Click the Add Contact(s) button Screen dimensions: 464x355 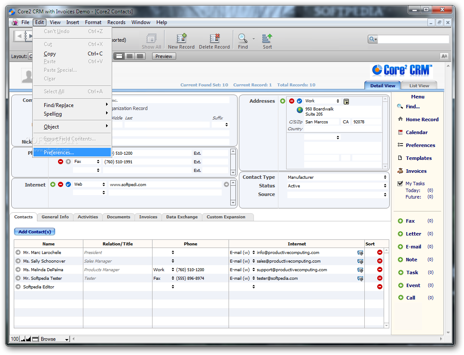tap(35, 232)
